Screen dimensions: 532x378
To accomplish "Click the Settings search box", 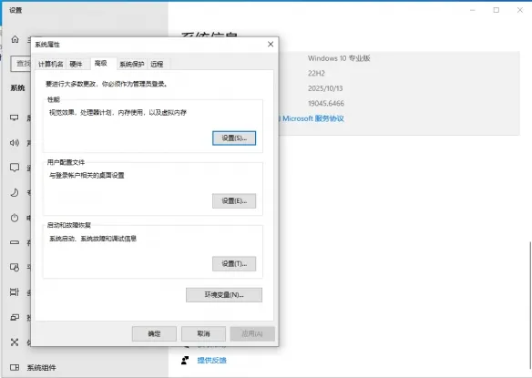I will [x=21, y=64].
